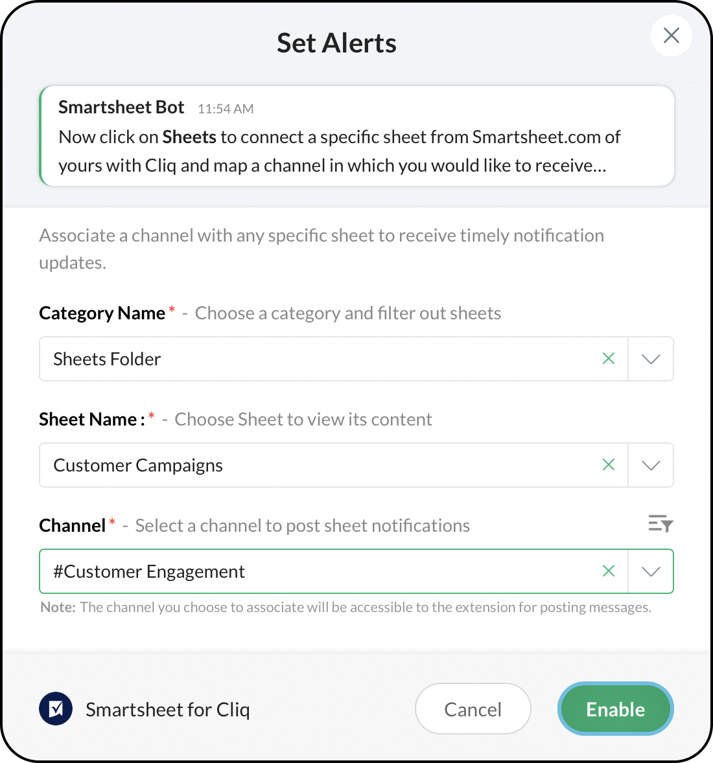Open the channel filter options icon
Screen dimensions: 713x763
(x=660, y=524)
